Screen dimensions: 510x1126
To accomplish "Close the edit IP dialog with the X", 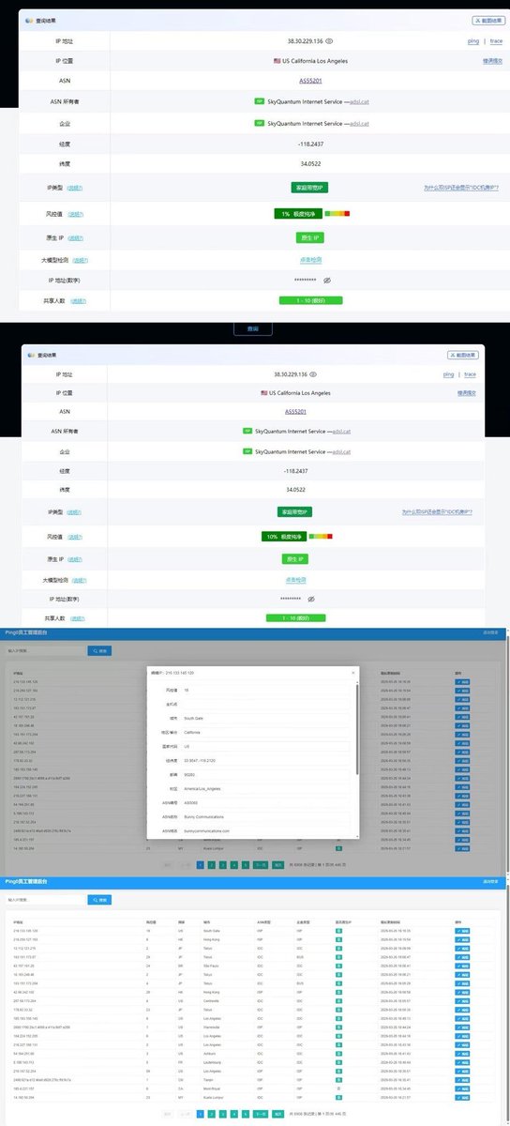I will point(353,672).
